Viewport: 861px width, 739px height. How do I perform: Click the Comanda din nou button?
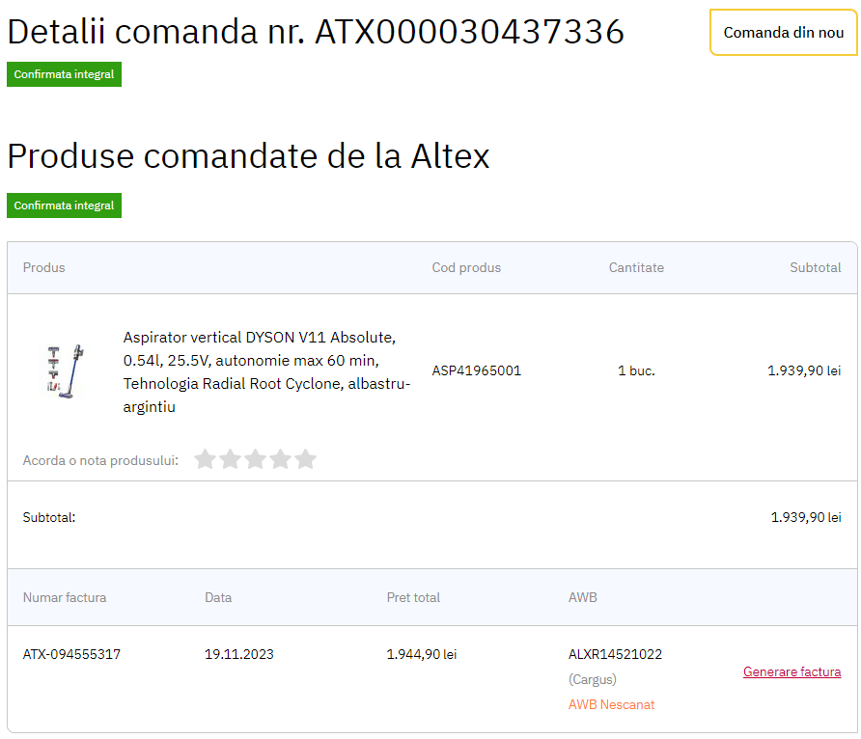point(783,33)
